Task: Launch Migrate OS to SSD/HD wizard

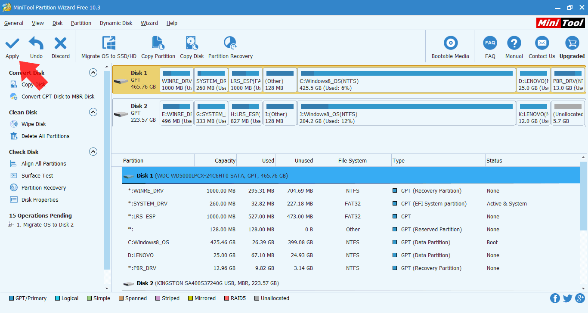Action: 108,43
